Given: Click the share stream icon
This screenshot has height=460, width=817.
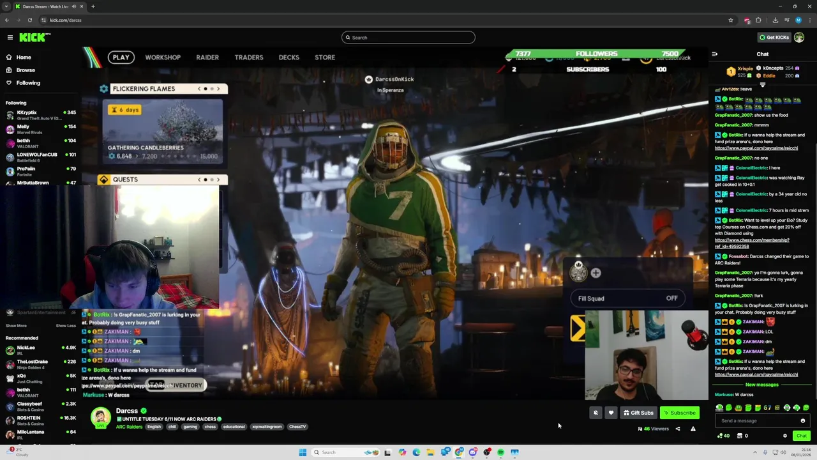Looking at the screenshot, I should pyautogui.click(x=678, y=429).
